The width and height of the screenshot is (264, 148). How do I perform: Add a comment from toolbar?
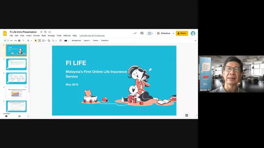[x=61, y=41]
